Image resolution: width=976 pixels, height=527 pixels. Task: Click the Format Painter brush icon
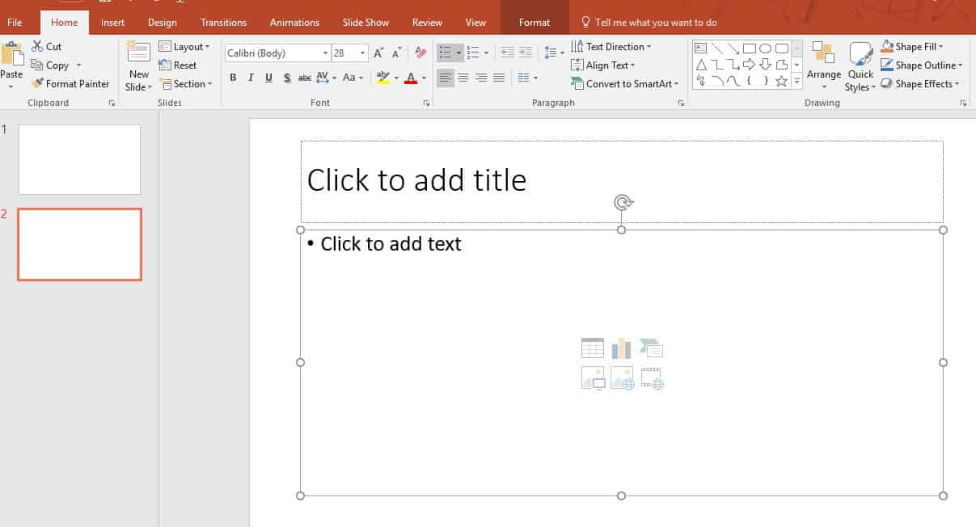37,84
